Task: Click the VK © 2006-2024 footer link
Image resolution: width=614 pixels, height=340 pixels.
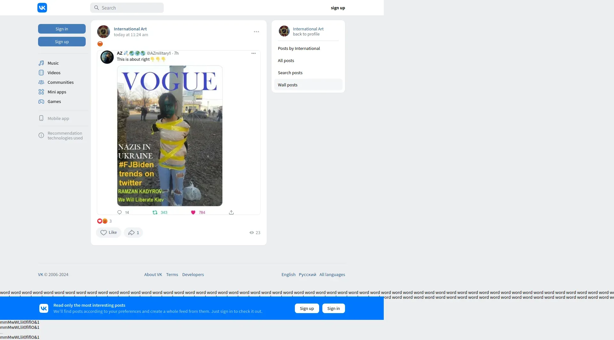Action: coord(53,274)
